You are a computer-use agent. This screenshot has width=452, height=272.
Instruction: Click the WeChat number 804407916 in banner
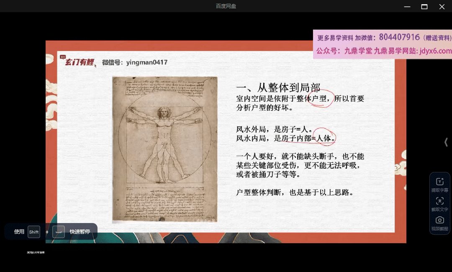pos(399,37)
